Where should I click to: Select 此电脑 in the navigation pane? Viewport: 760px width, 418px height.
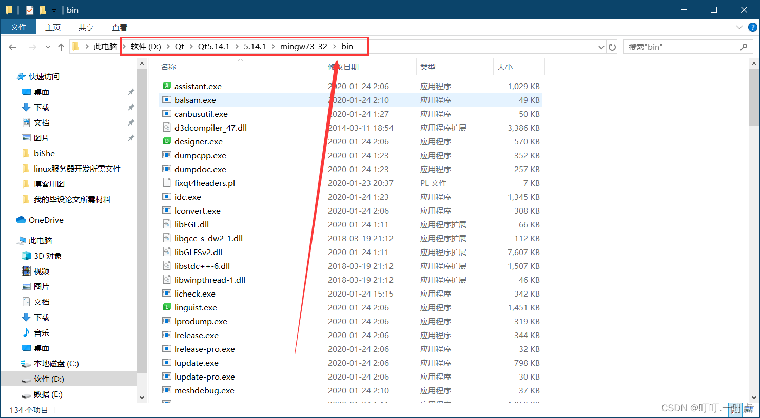(x=41, y=241)
